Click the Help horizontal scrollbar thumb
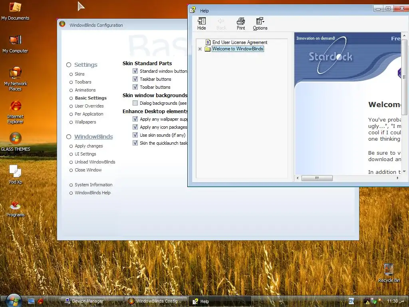409x307 pixels. pos(317,178)
